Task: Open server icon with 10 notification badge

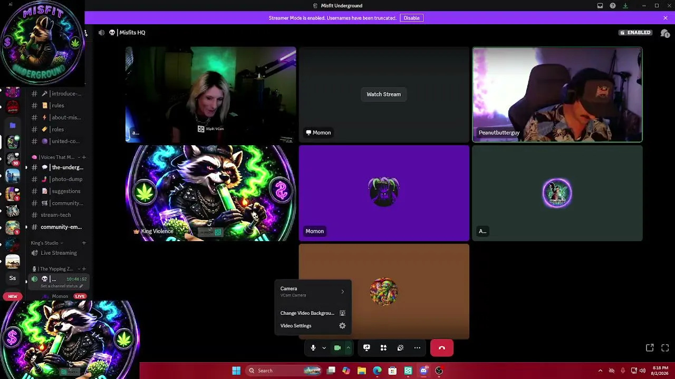Action: (x=13, y=158)
